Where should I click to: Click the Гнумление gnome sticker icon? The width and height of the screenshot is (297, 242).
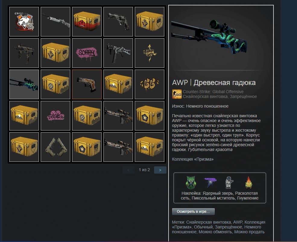coord(248,182)
